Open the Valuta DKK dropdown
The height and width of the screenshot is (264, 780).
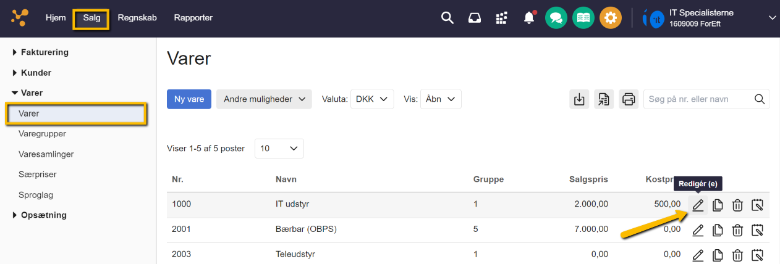(371, 99)
